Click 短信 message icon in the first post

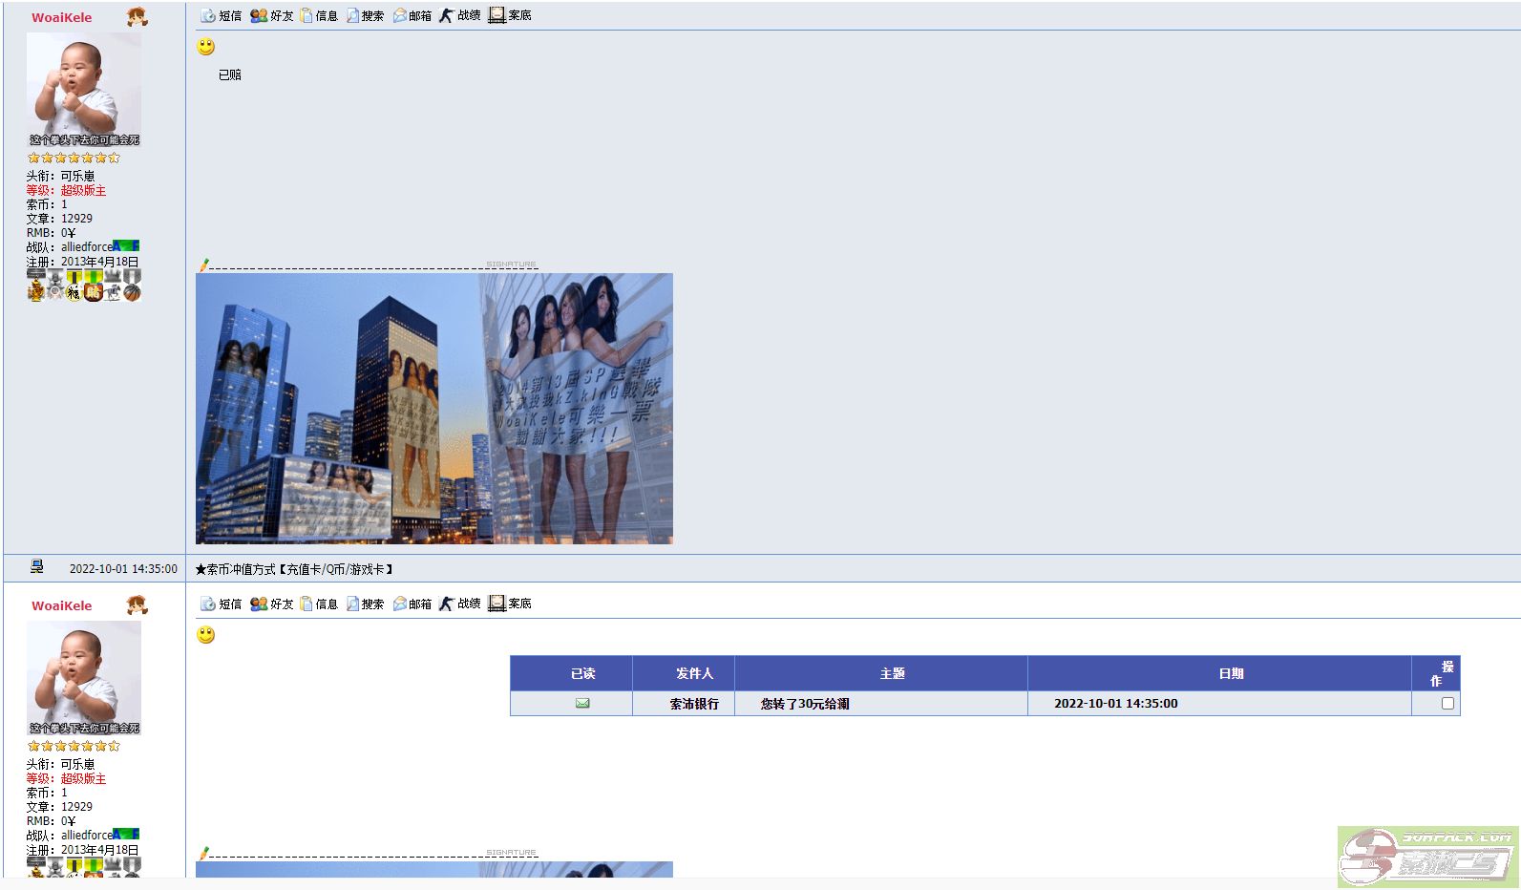click(221, 16)
